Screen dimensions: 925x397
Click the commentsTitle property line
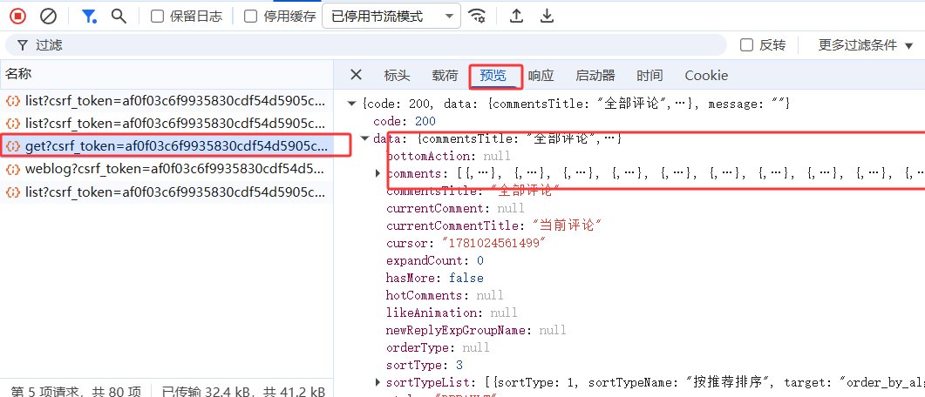click(473, 191)
